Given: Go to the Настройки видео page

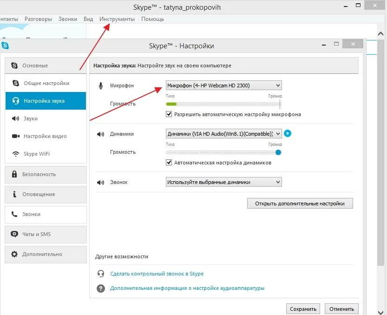Looking at the screenshot, I should click(46, 136).
